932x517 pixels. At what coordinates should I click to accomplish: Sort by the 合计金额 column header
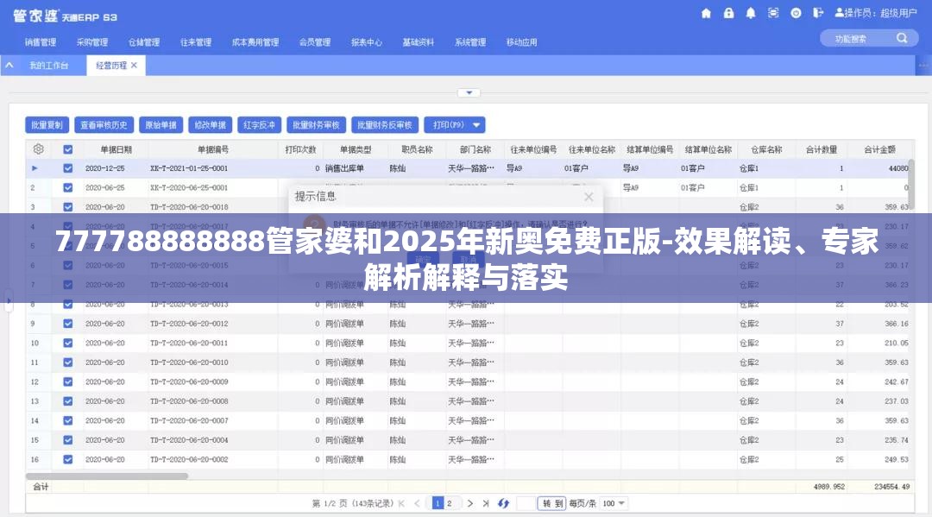(x=879, y=150)
